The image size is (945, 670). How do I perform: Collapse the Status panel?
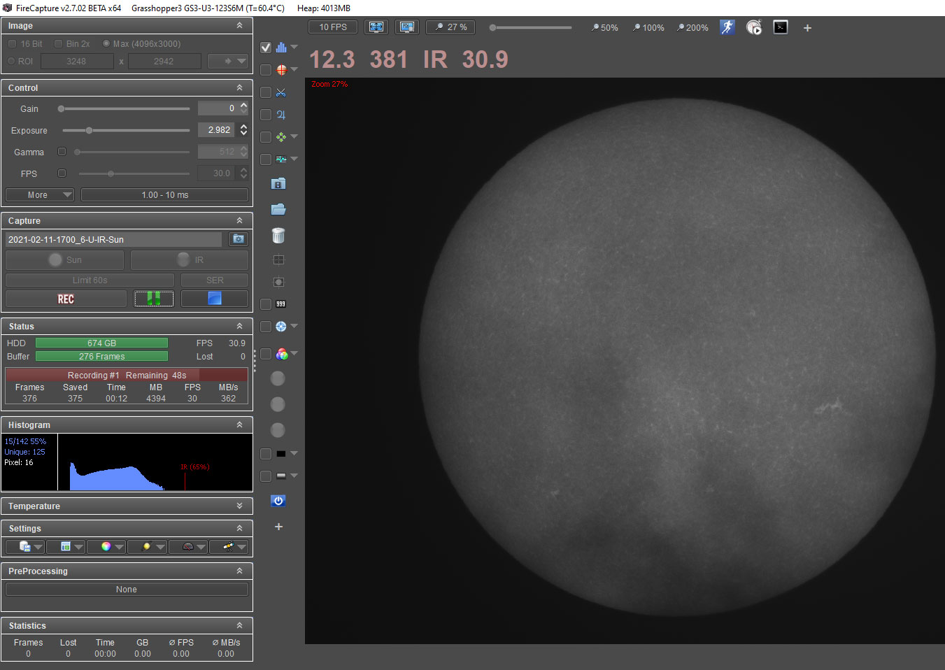[239, 327]
